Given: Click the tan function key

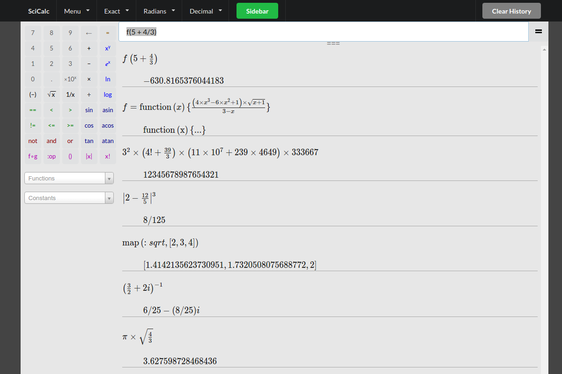Looking at the screenshot, I should click(x=89, y=141).
